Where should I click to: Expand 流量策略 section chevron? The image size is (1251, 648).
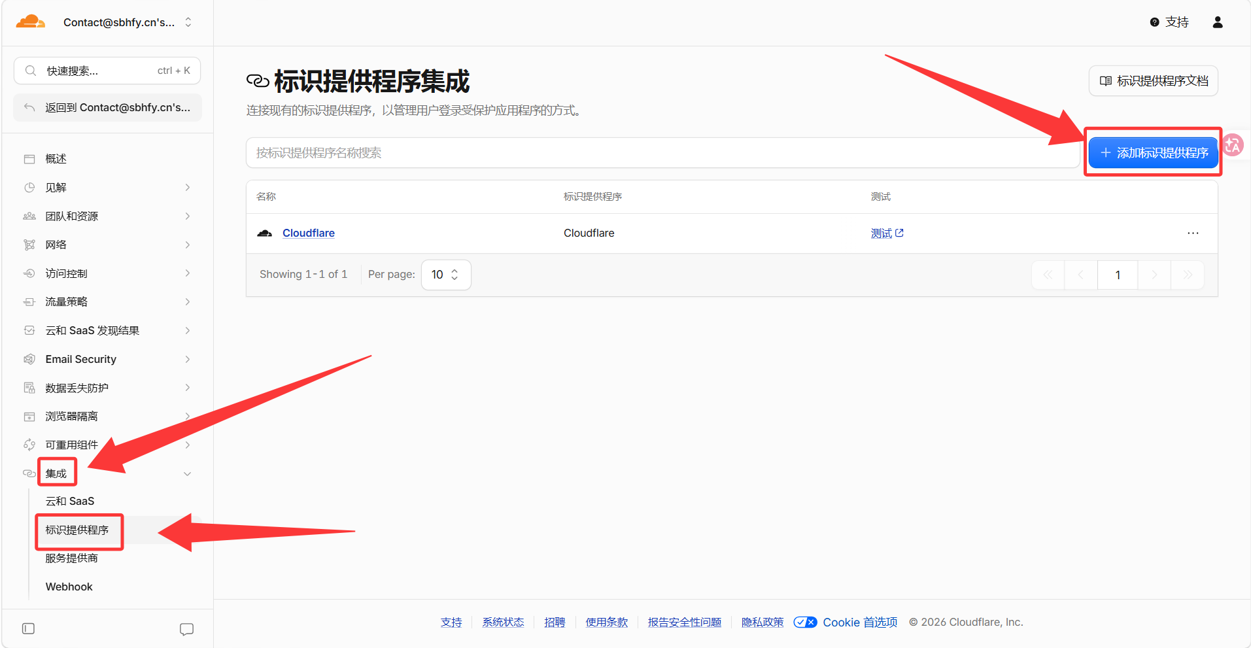coord(188,302)
